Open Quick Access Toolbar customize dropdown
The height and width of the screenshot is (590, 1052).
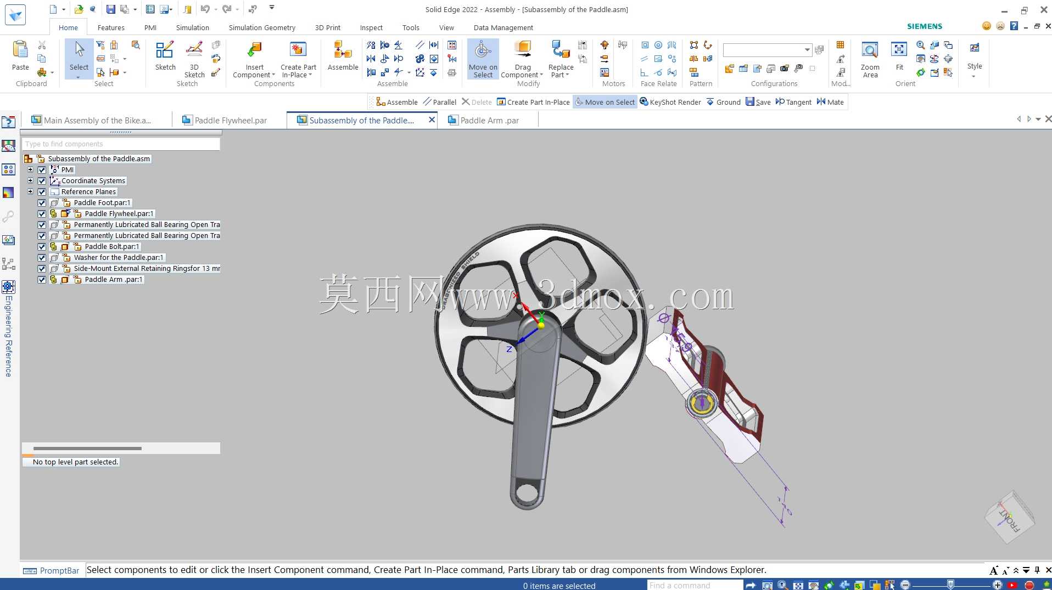272,8
